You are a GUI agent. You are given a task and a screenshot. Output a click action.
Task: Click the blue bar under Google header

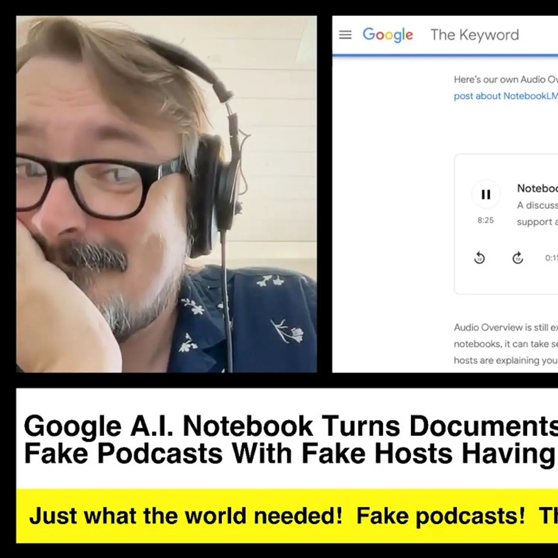point(445,55)
